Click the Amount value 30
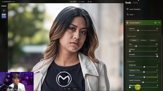The image size is (163, 91). [157, 29]
